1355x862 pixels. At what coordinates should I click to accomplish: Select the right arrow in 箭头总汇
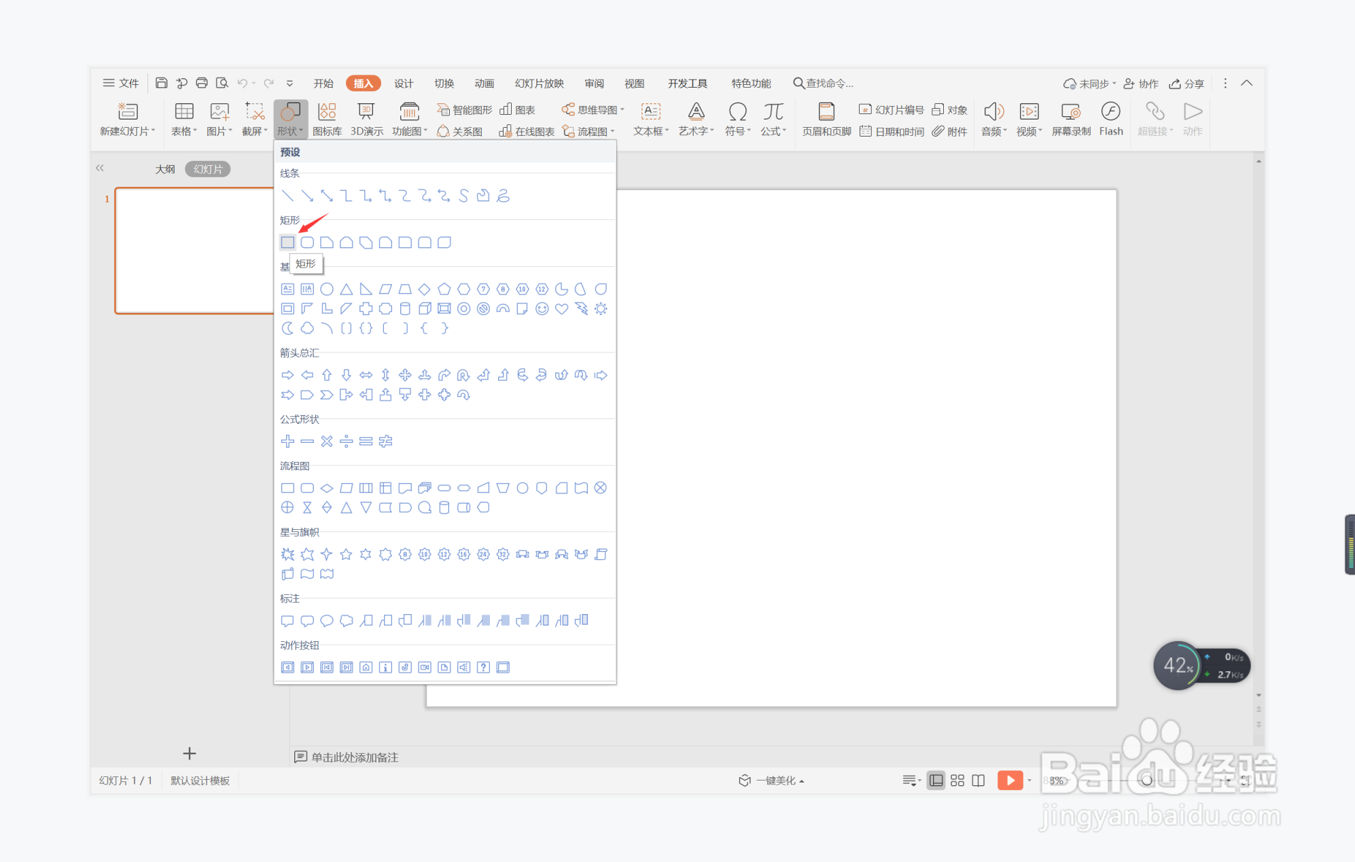tap(287, 375)
